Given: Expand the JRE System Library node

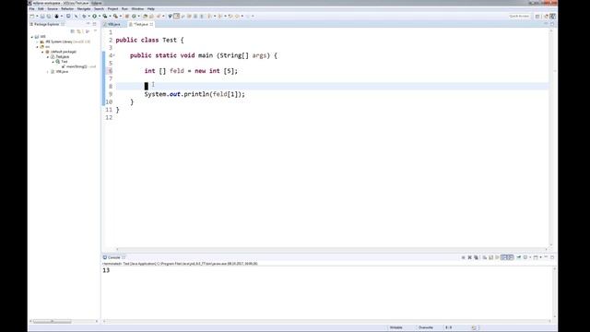Looking at the screenshot, I should (37, 41).
